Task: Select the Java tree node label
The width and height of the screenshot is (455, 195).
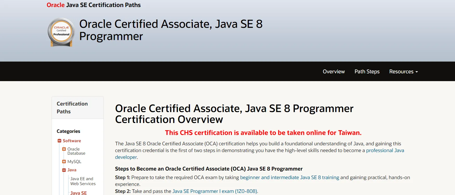Action: point(72,170)
